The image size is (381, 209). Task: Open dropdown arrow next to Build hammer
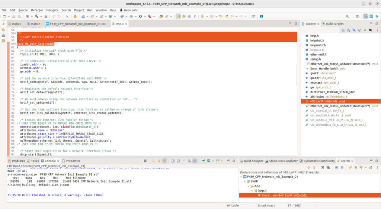[41, 16]
